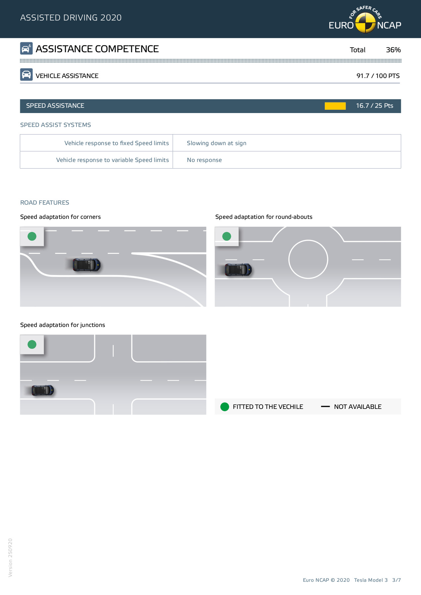Click the 'Tesla Model 3' footer text
Screen dimensions: 421x595
pos(371,580)
